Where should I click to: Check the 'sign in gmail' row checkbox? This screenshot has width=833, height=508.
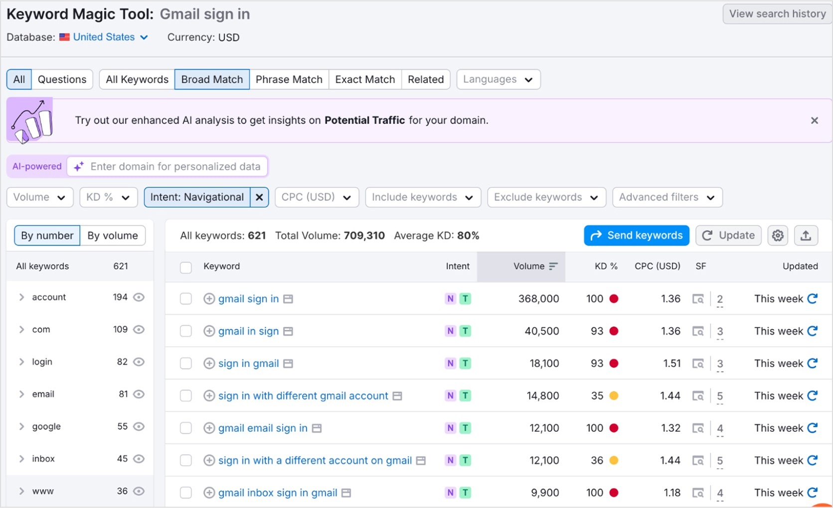[185, 364]
